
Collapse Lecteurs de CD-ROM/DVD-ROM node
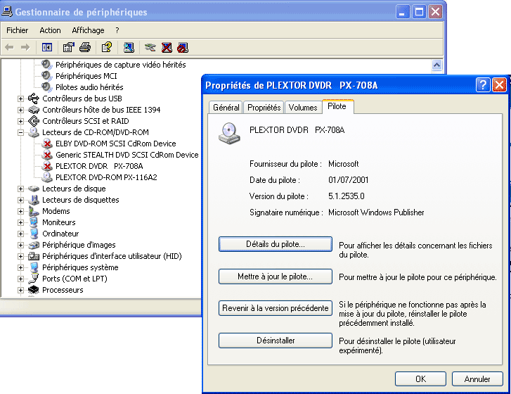click(20, 132)
